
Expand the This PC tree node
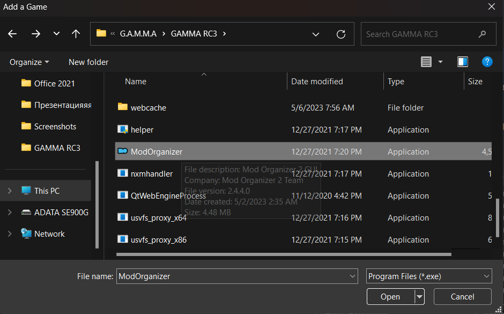[10, 191]
